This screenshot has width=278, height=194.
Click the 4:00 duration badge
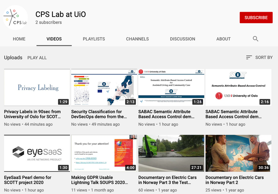pos(131,168)
